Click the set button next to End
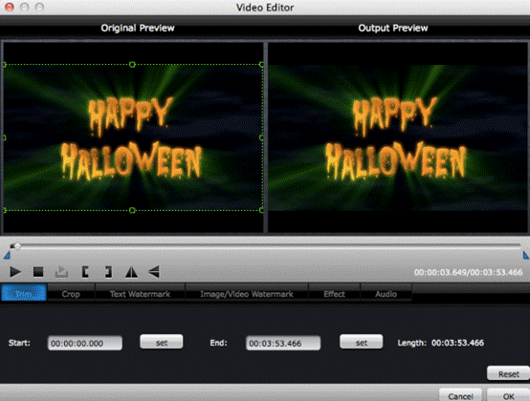The image size is (530, 401). coord(362,343)
